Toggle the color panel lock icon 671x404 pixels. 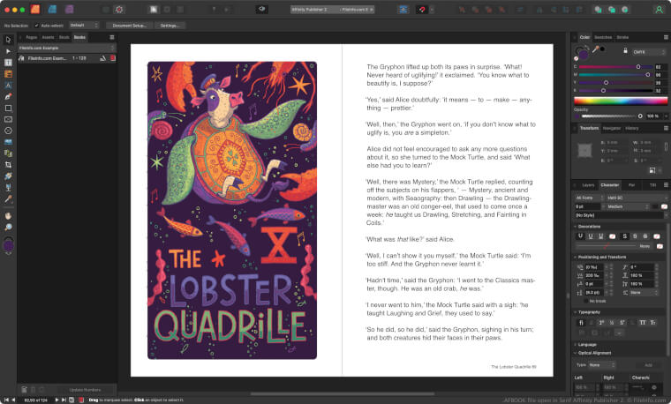pyautogui.click(x=625, y=51)
